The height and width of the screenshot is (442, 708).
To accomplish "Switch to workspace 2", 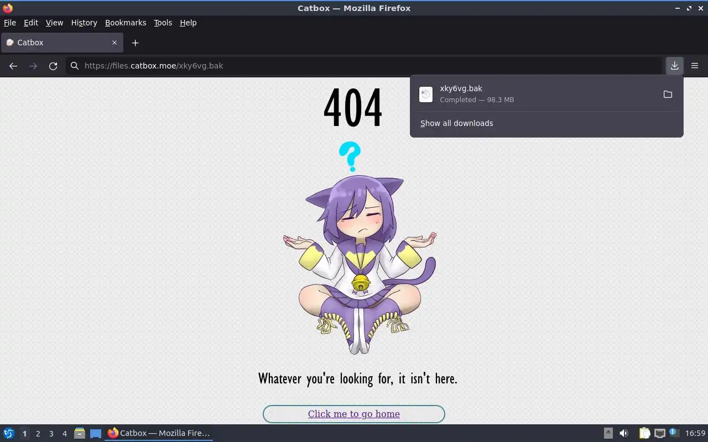I will point(38,434).
